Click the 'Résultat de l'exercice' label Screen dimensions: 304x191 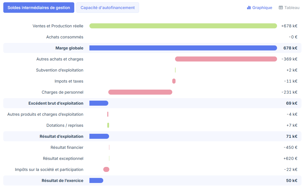[x=62, y=180]
